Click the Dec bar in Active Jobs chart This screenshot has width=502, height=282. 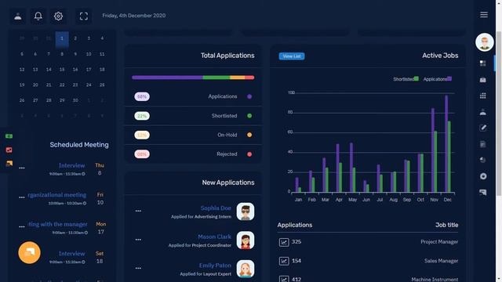(x=448, y=144)
